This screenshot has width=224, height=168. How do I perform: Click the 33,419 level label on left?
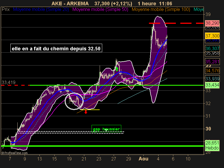click(x=8, y=82)
